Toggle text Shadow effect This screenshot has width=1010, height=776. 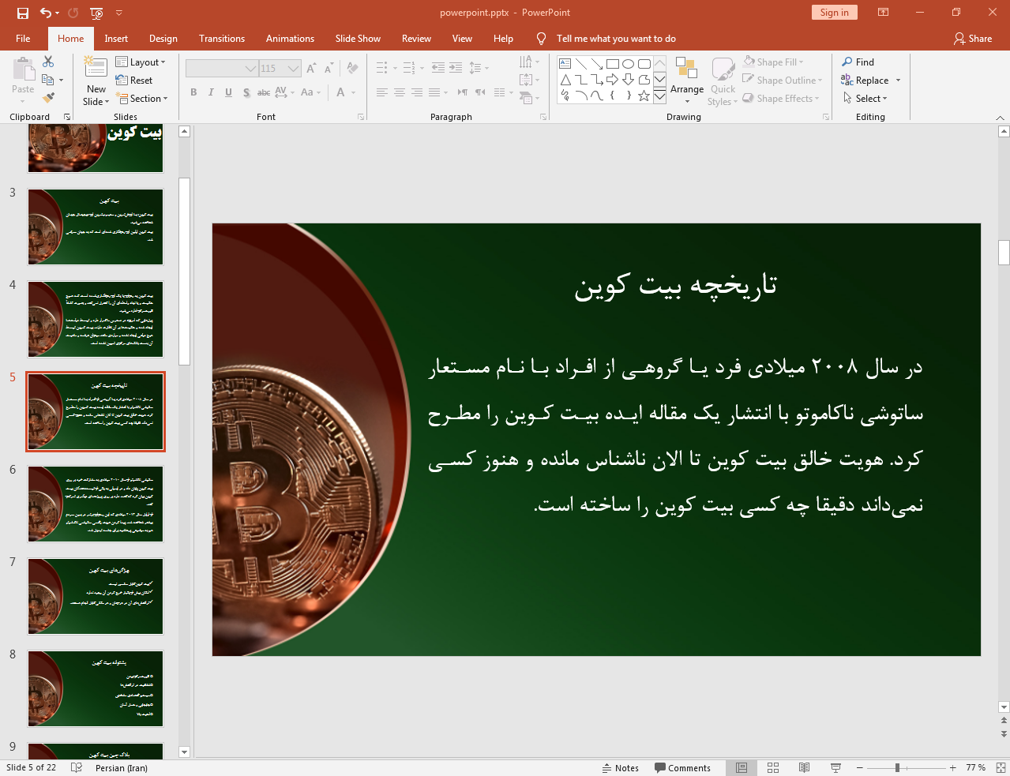pyautogui.click(x=246, y=92)
